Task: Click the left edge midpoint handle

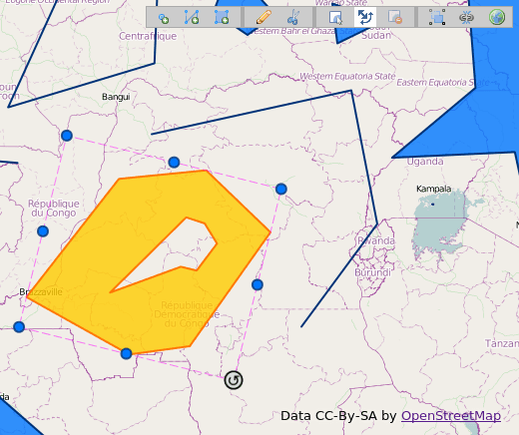Action: [43, 231]
